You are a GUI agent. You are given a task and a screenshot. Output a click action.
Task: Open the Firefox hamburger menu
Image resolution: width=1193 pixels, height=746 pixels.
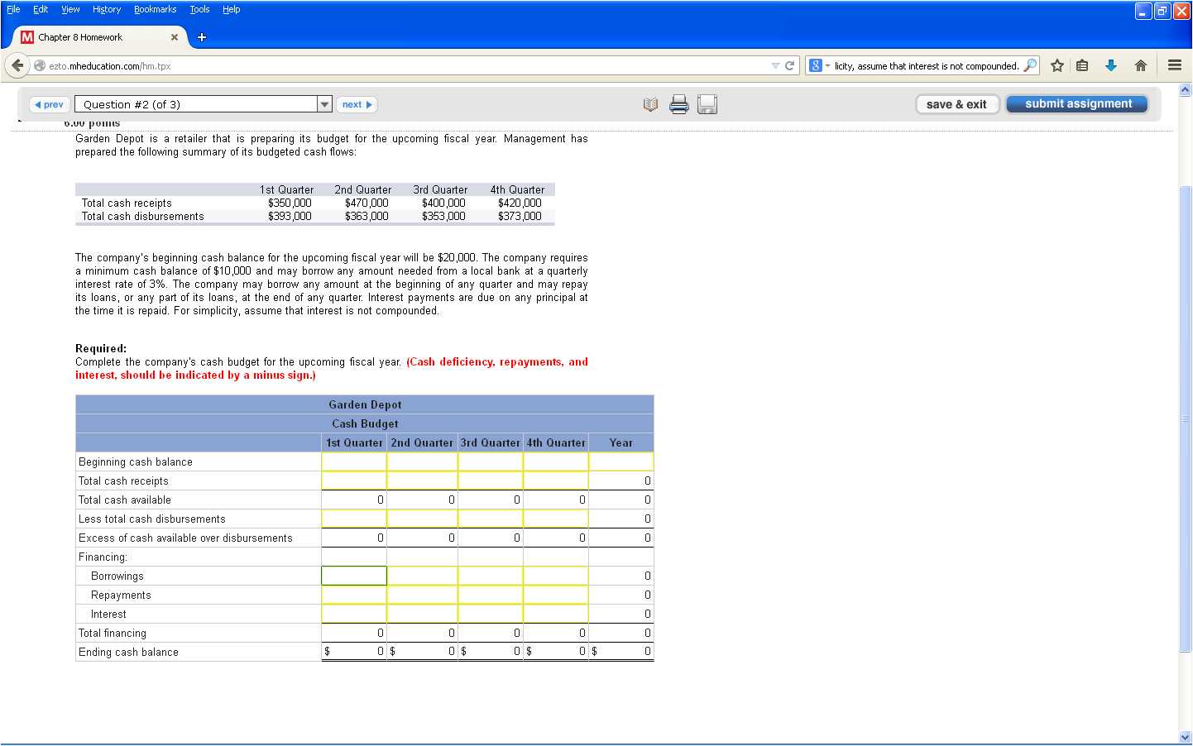[x=1175, y=65]
